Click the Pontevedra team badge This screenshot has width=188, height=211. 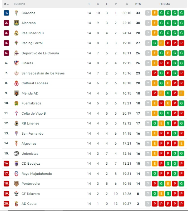[16, 184]
